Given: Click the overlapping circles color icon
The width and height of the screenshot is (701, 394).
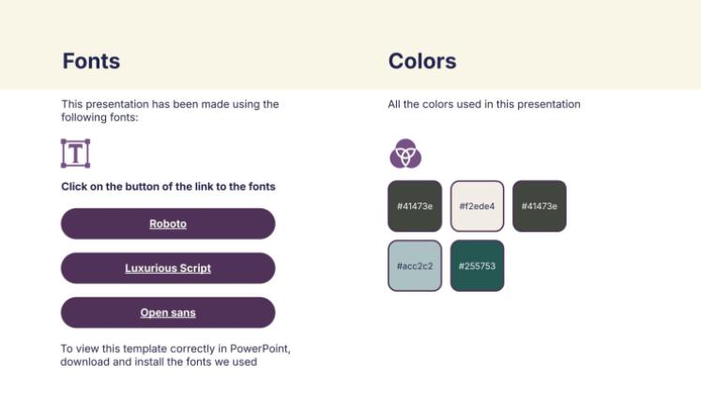Looking at the screenshot, I should coord(405,153).
